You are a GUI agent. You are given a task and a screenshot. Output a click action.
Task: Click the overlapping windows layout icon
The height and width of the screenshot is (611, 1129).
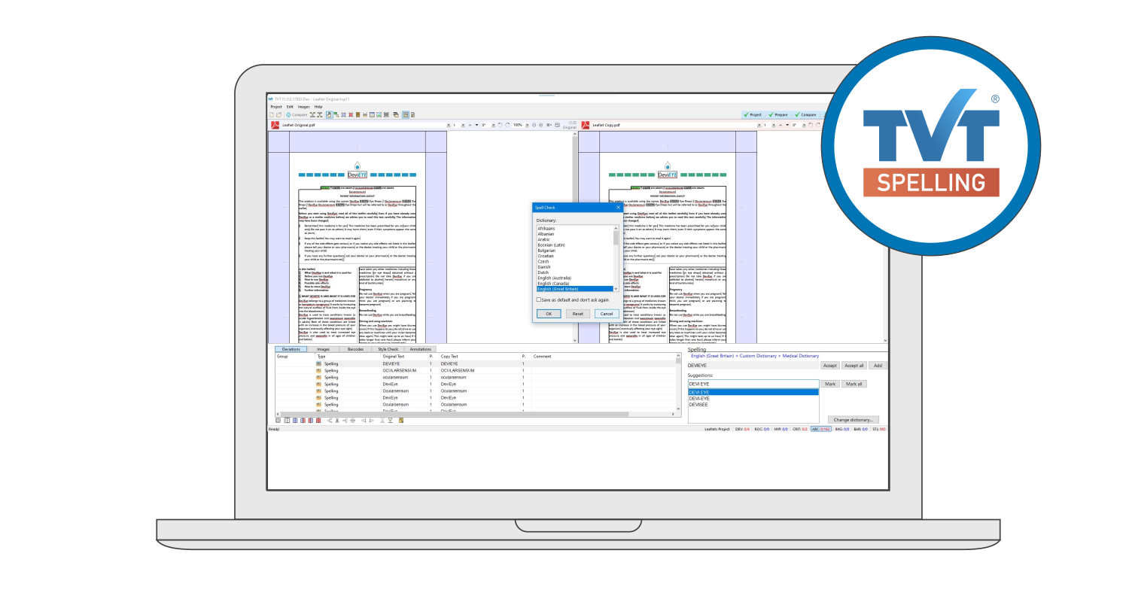(396, 114)
